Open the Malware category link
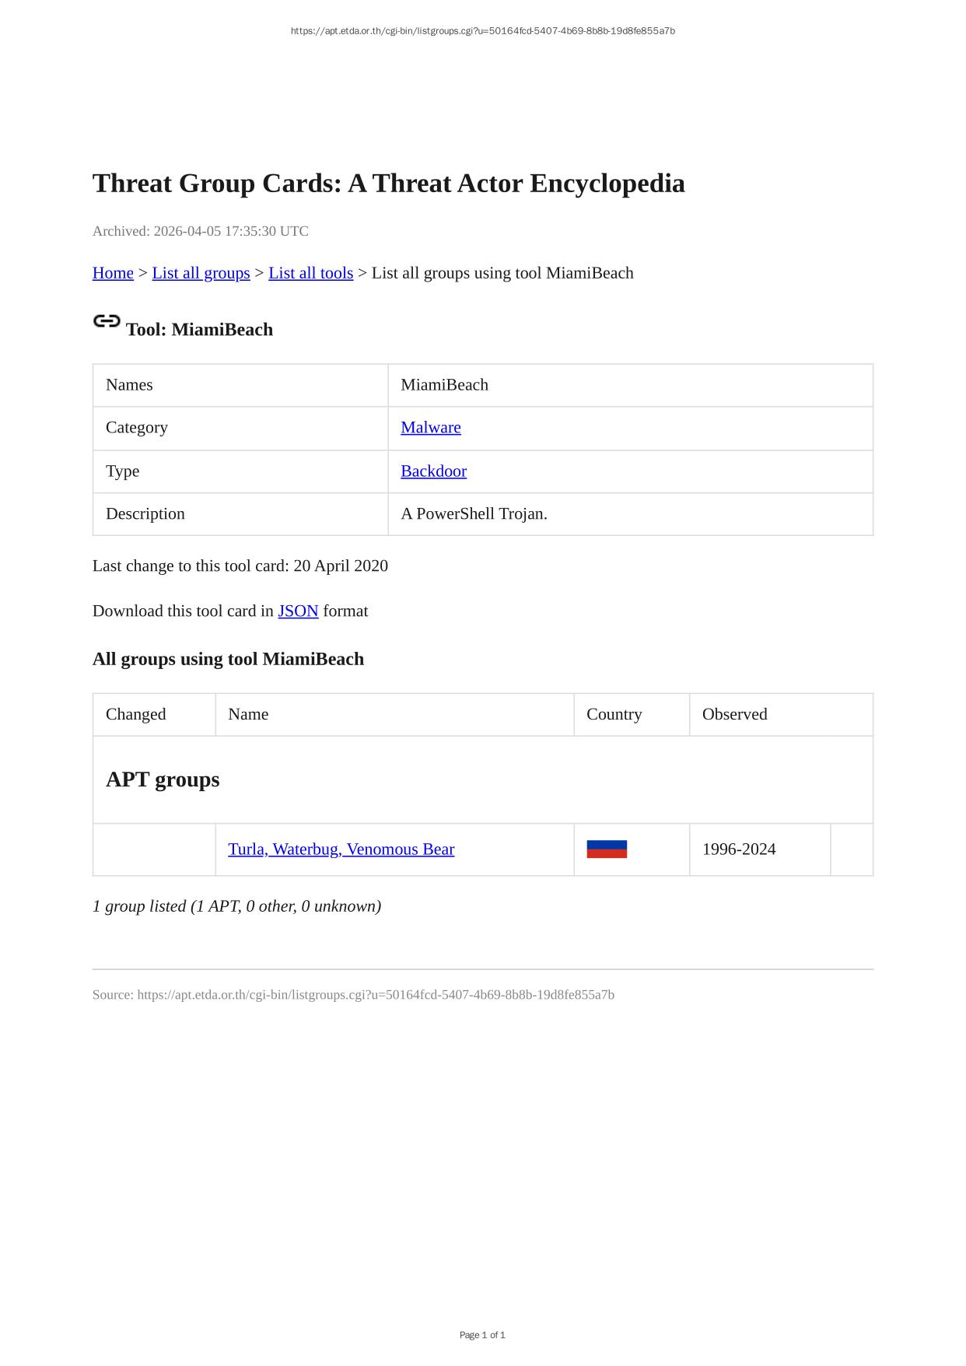Image resolution: width=966 pixels, height=1366 pixels. point(431,428)
